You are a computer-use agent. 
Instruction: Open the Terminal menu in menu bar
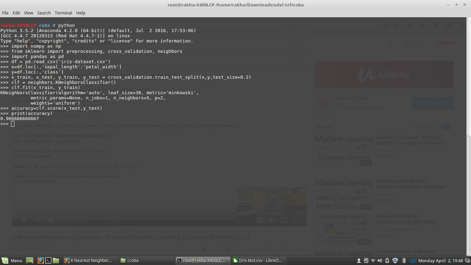[x=63, y=13]
